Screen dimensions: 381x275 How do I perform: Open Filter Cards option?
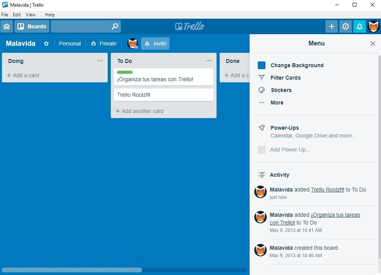[285, 78]
